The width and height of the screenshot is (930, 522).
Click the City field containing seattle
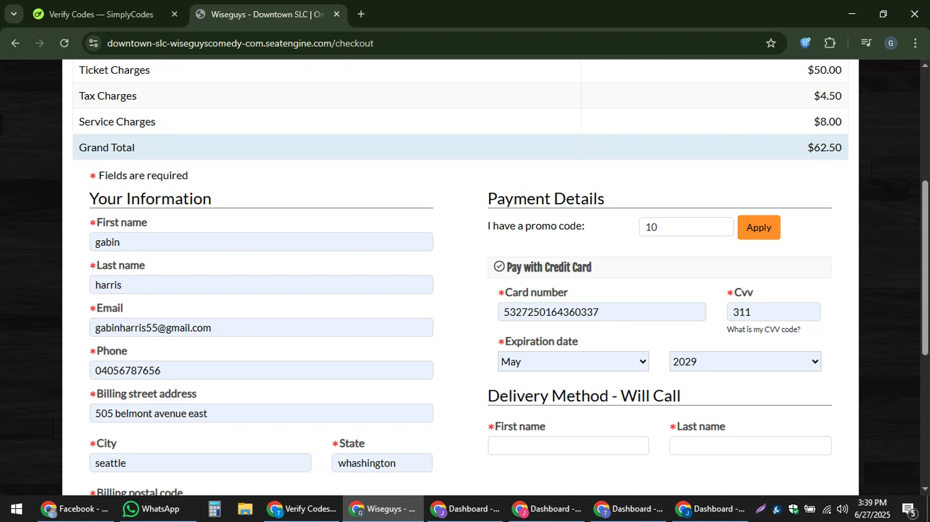coord(200,463)
